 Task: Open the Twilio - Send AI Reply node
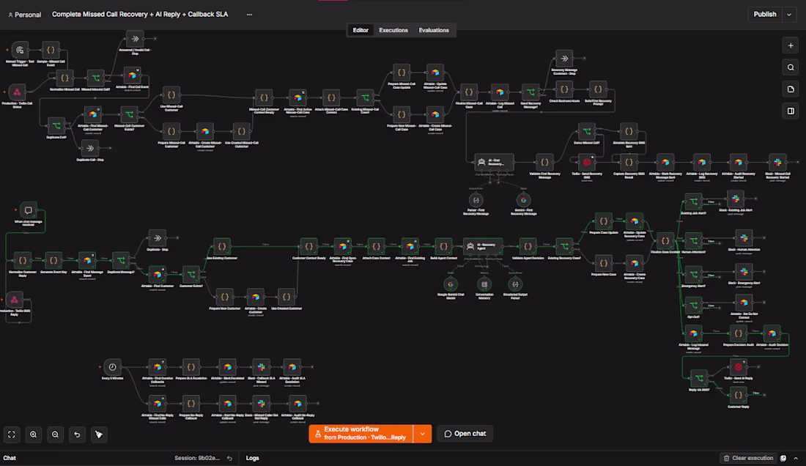coord(738,367)
